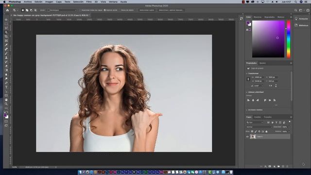The width and height of the screenshot is (311, 175).
Task: Choose New Selection mode icon
Action: pyautogui.click(x=23, y=10)
